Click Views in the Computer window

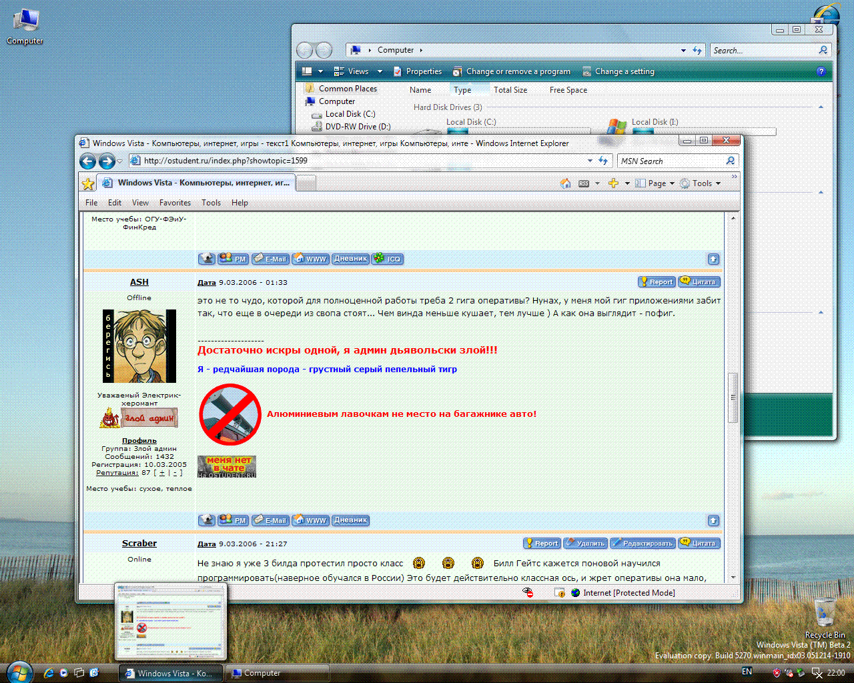point(351,71)
